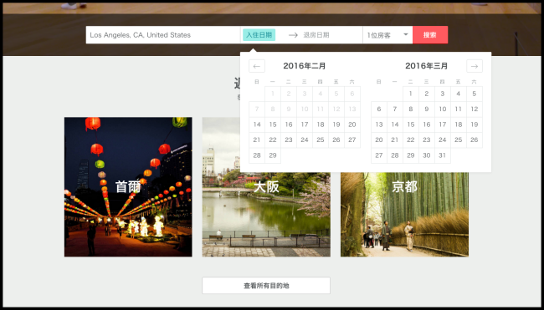Pick February 24 in the calendar
Image resolution: width=544 pixels, height=310 pixels.
[305, 140]
